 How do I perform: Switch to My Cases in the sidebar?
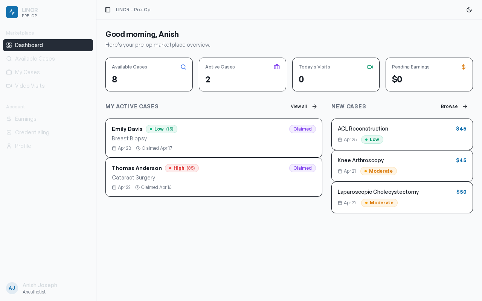27,72
